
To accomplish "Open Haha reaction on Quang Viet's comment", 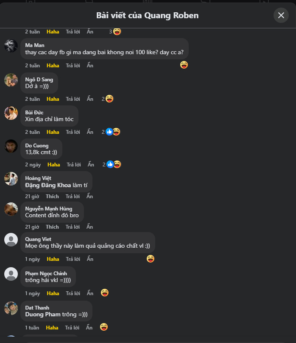I will pos(150,259).
